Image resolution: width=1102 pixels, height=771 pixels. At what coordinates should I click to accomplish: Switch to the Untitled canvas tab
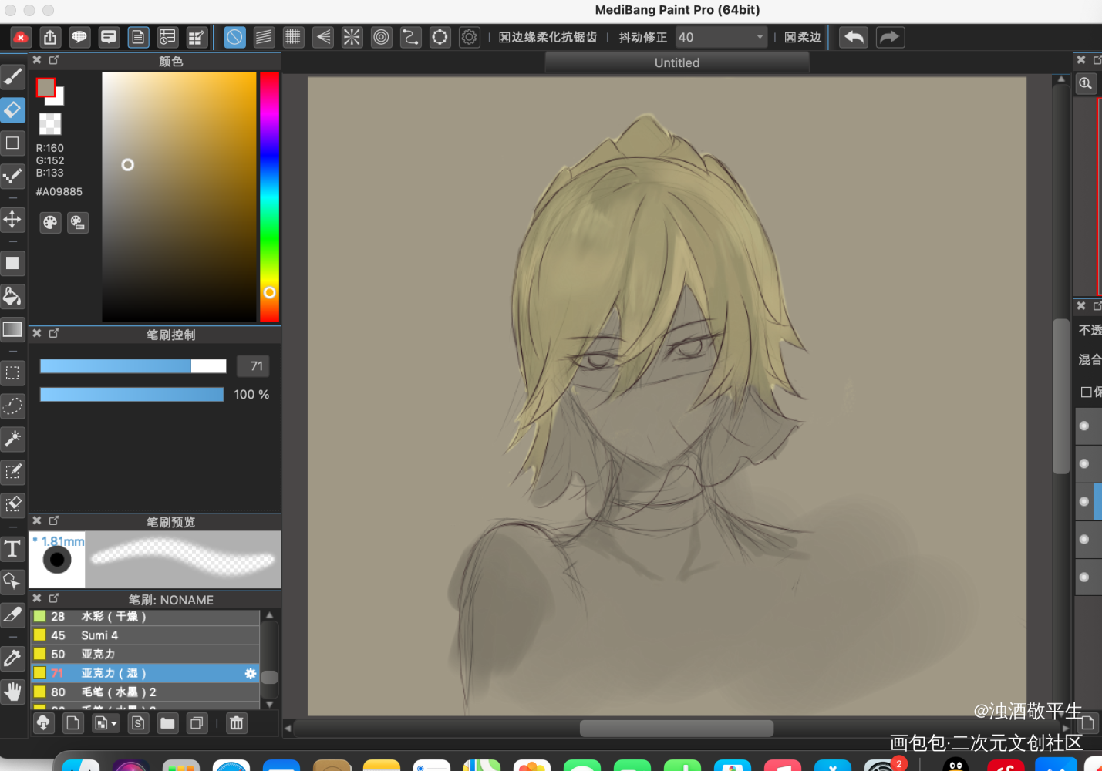pos(677,62)
